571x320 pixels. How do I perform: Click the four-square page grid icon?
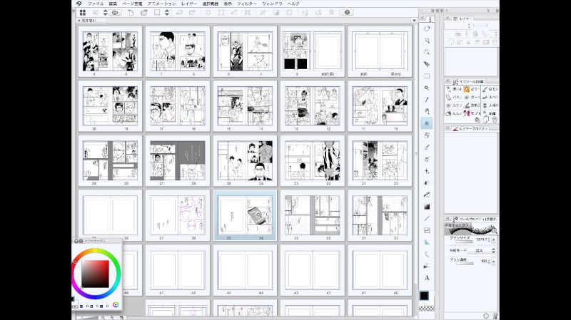pos(83,12)
